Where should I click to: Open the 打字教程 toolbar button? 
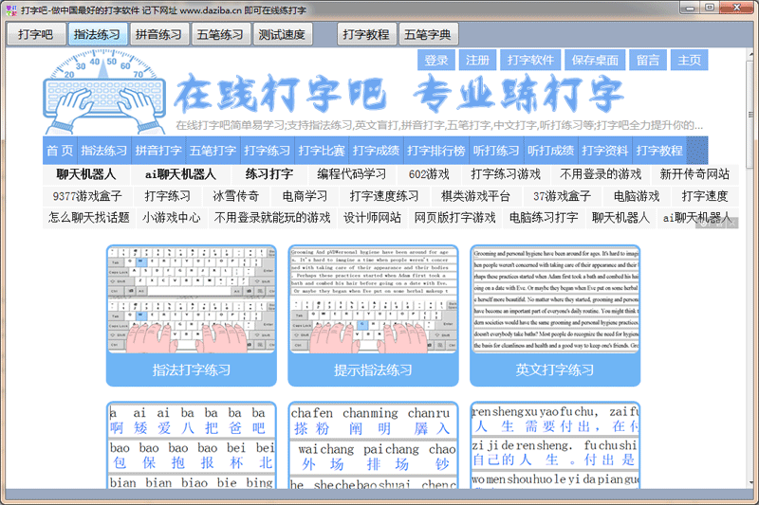366,34
